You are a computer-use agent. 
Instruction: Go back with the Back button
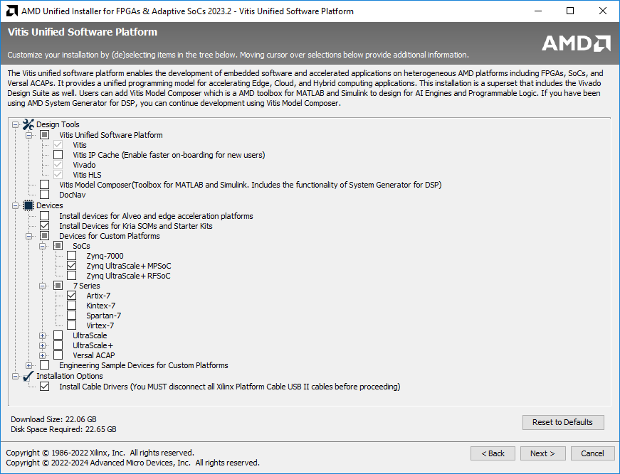[493, 453]
